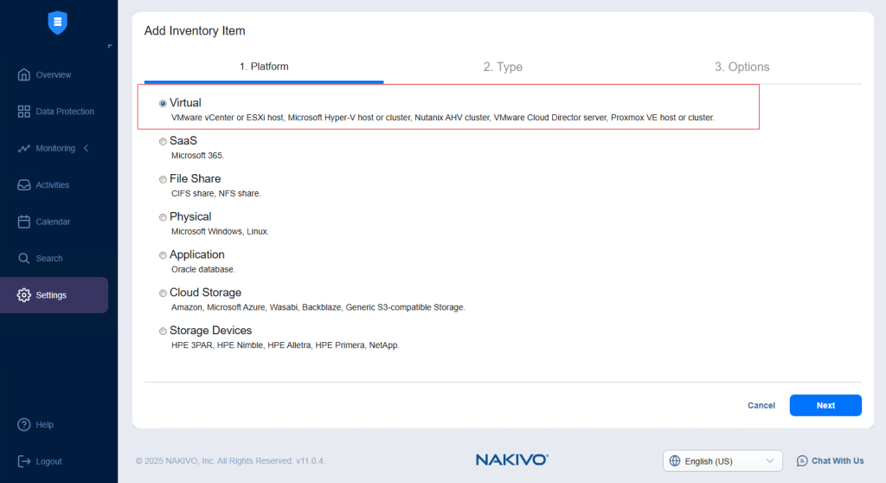Click the Next button
This screenshot has height=483, width=886.
pos(825,405)
